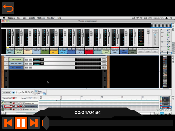The height and width of the screenshot is (131, 175).
Task: Open stretch type dropdown on backing vox device
Action: pyautogui.click(x=42, y=59)
